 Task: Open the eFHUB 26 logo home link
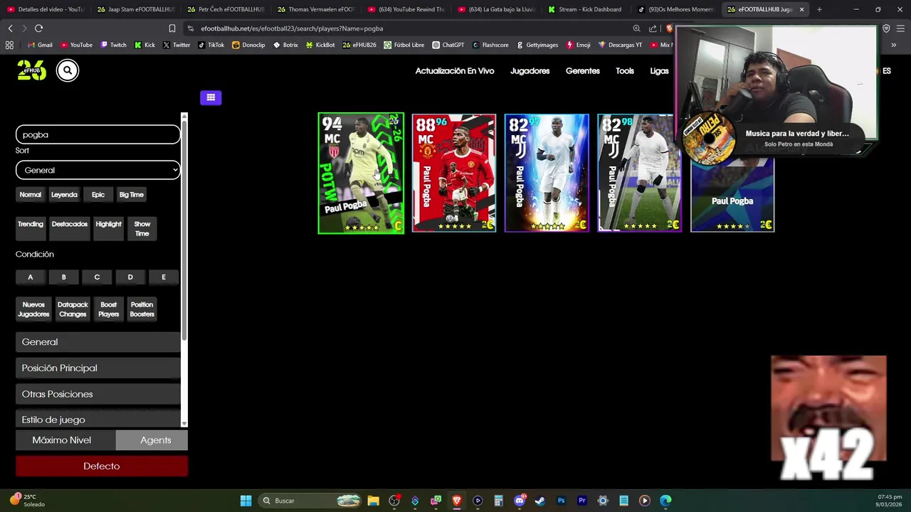32,70
